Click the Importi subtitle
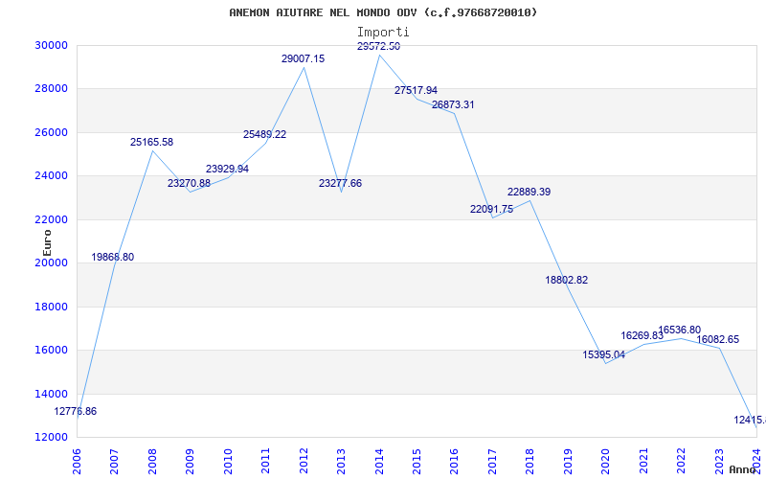 [383, 33]
